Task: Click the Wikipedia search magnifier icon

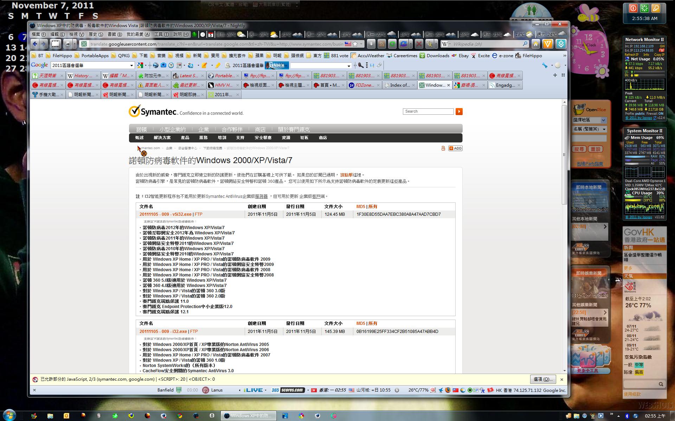Action: (x=525, y=44)
